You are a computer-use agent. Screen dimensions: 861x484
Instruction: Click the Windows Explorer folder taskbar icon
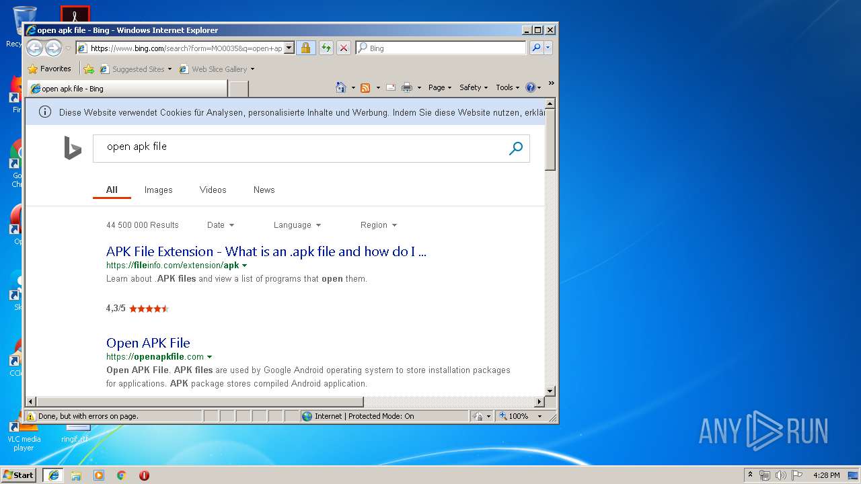(x=76, y=475)
